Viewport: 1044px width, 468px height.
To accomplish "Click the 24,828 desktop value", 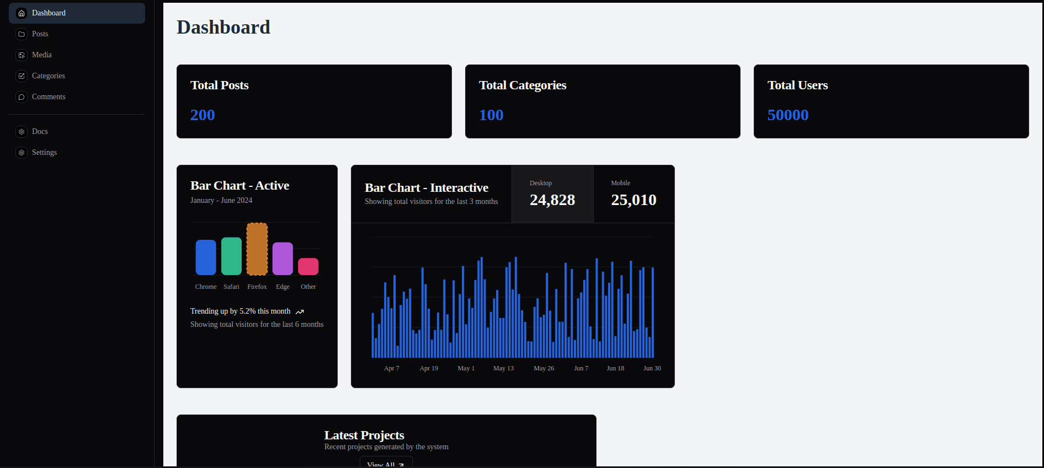I will coord(552,200).
